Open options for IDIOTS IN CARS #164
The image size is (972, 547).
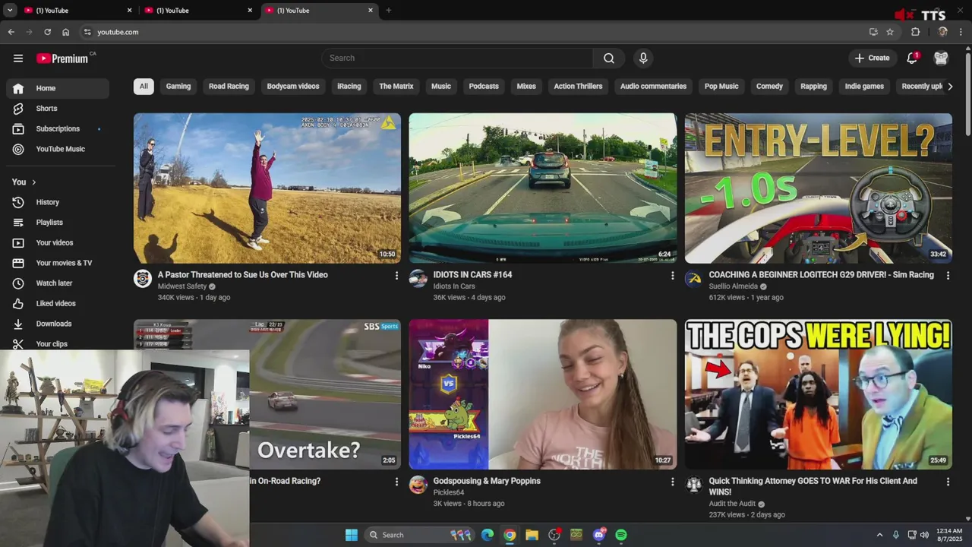coord(672,276)
